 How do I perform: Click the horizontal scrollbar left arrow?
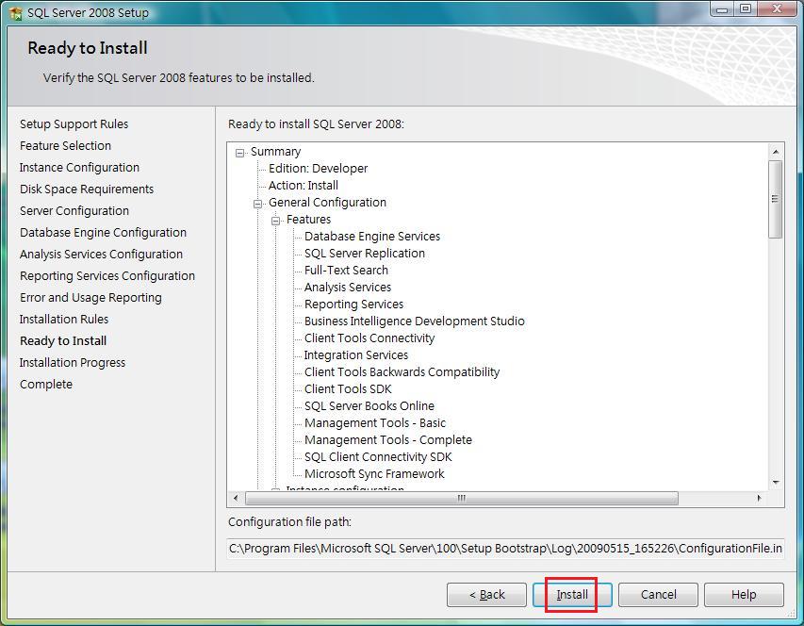236,498
